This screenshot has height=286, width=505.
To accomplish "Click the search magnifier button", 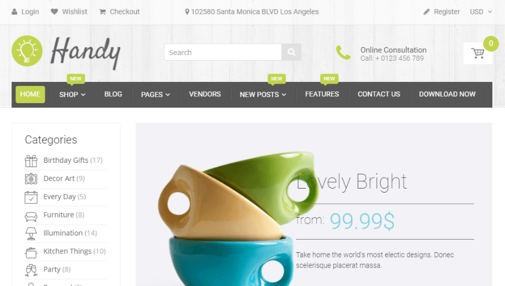I will coord(291,52).
